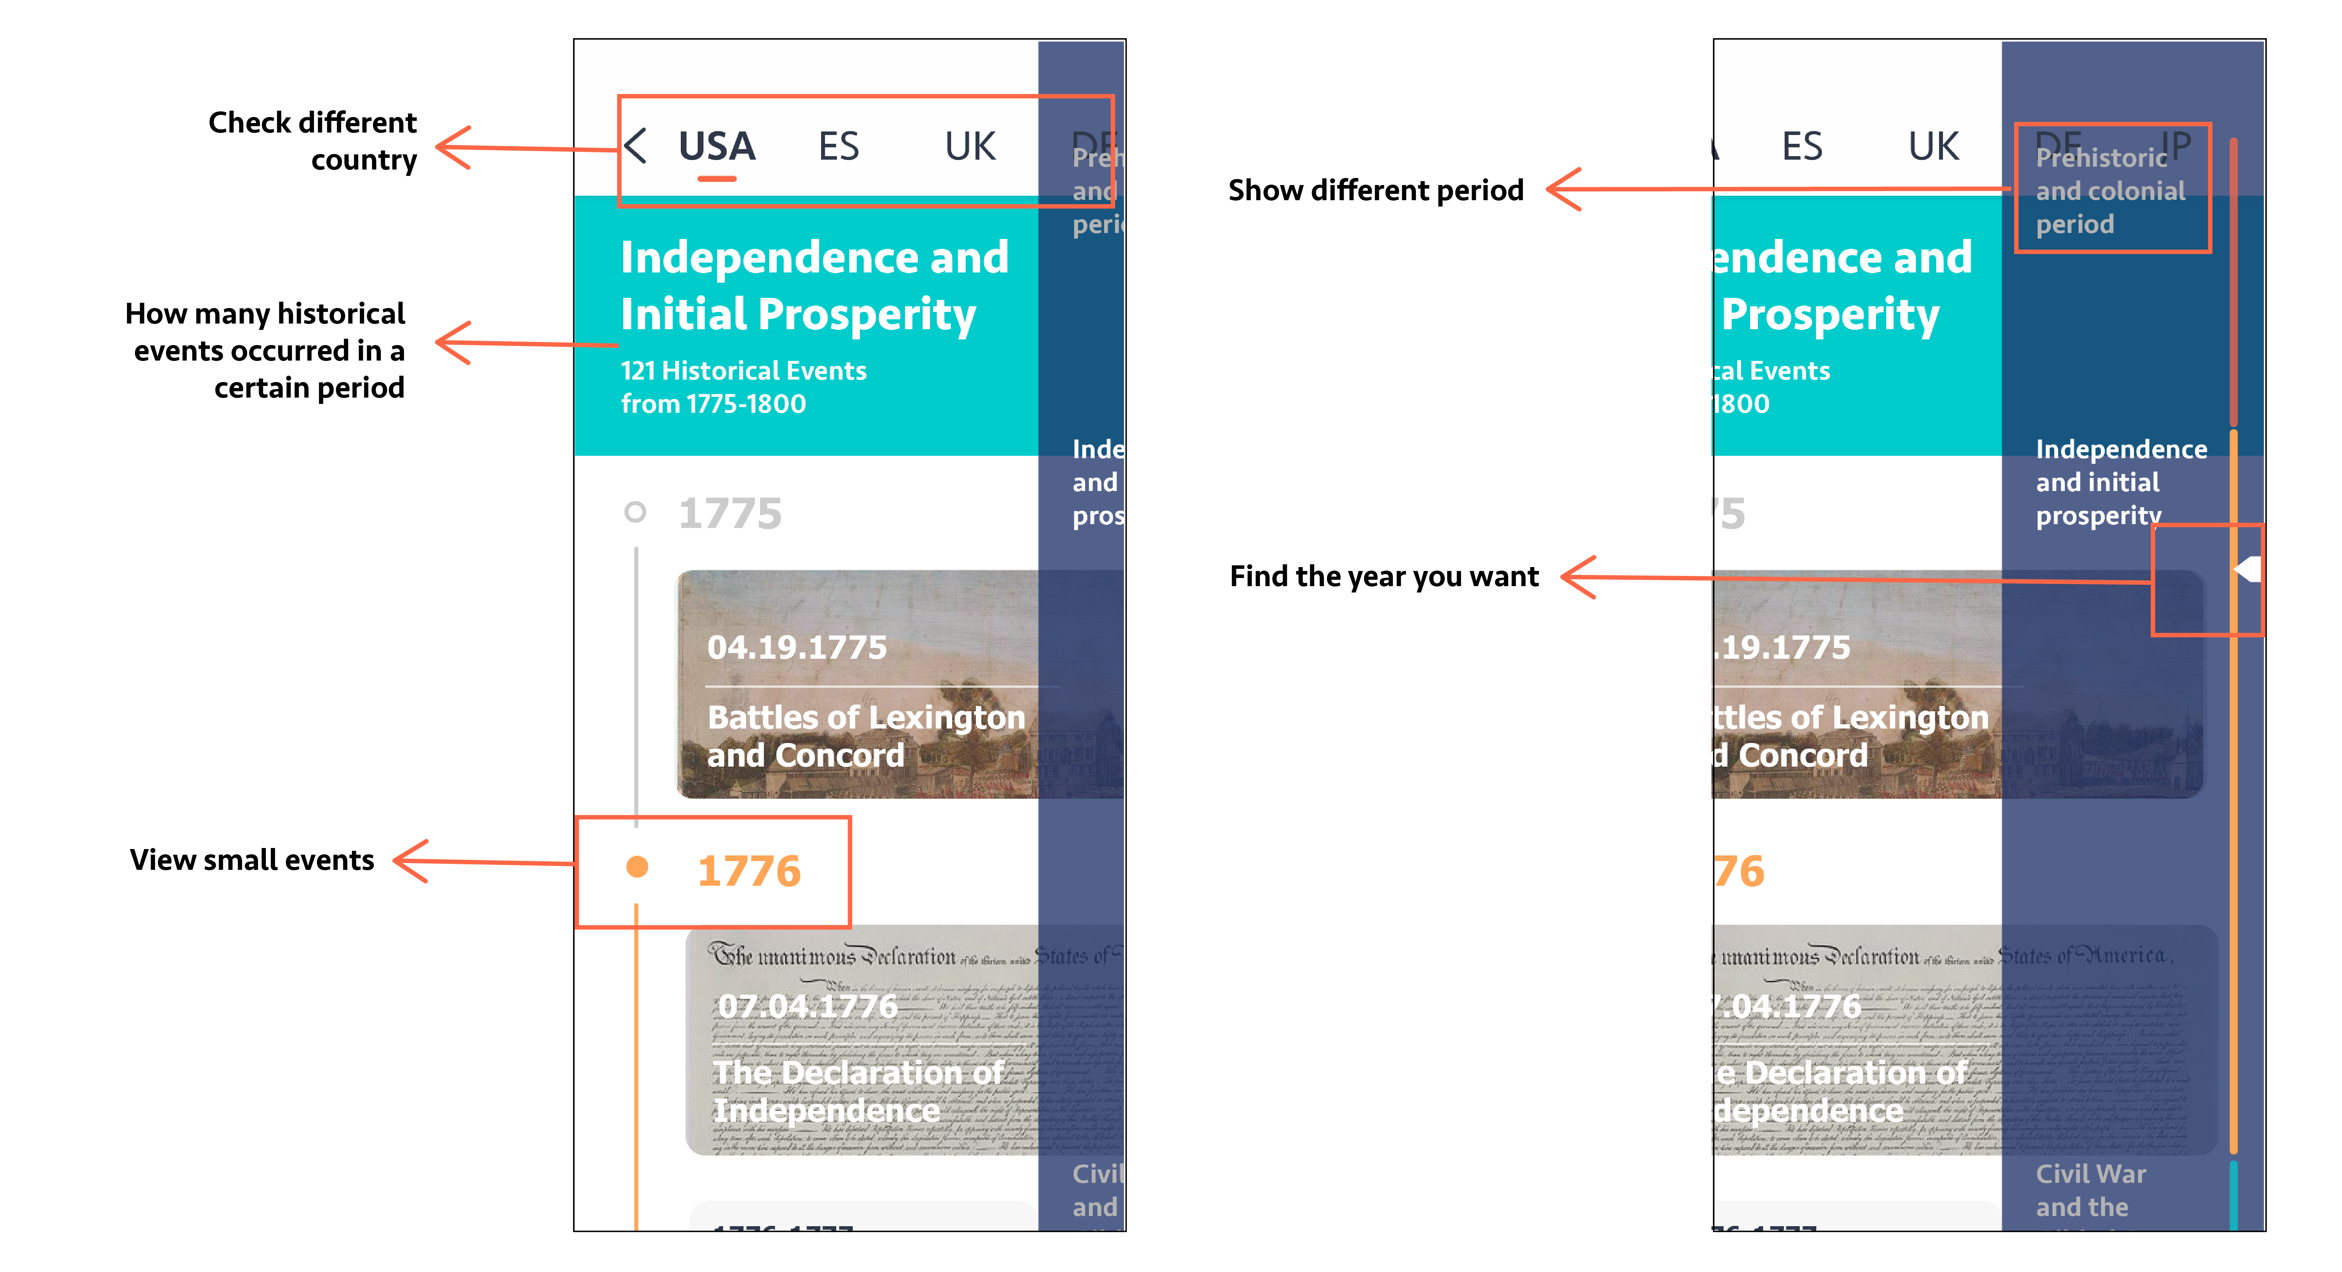Select the UK tab in right mockup
Viewport: 2342px width, 1272px height.
(1934, 146)
